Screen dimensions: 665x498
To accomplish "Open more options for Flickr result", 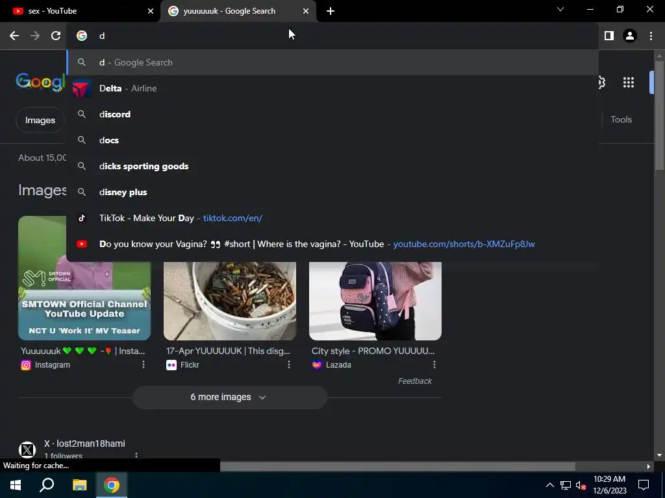I will point(289,364).
